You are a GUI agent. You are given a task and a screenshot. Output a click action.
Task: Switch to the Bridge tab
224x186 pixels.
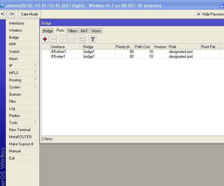click(x=48, y=31)
